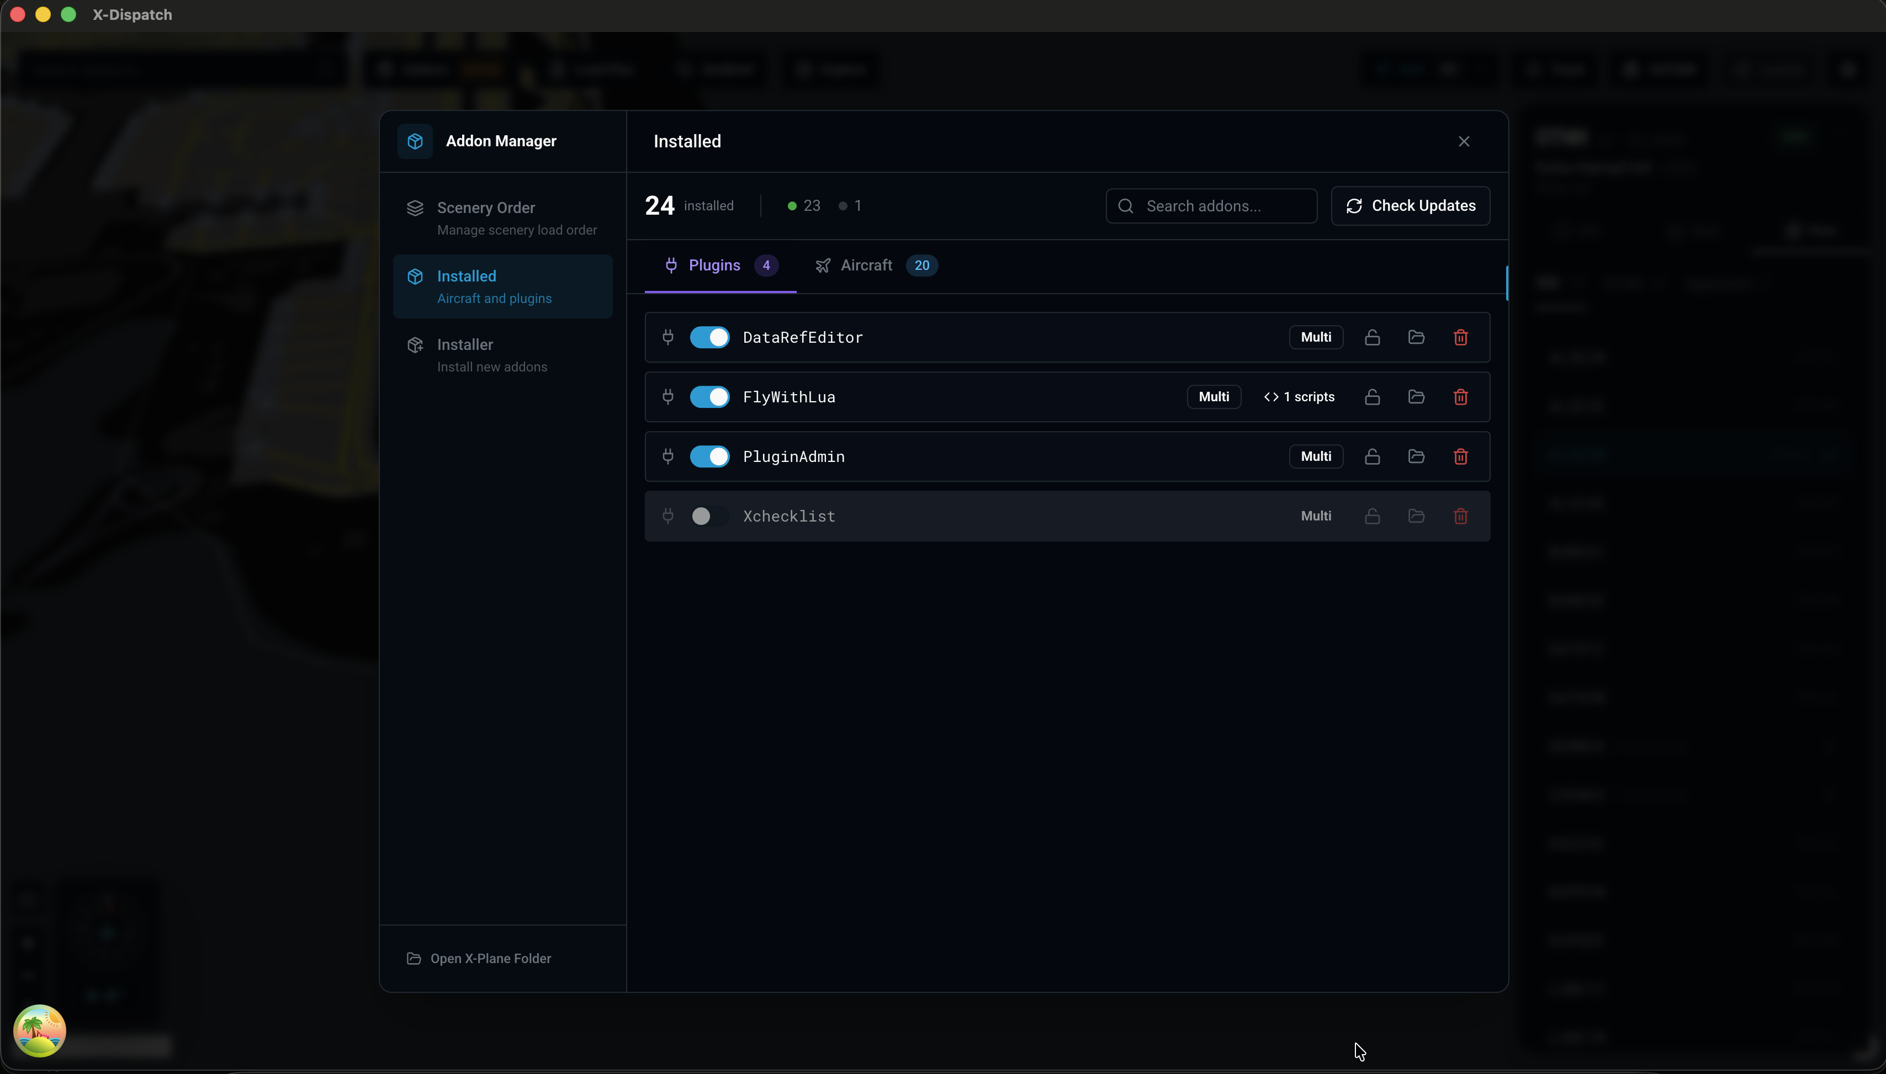This screenshot has width=1886, height=1074.
Task: Click the Addon Manager cube icon
Action: pos(414,141)
